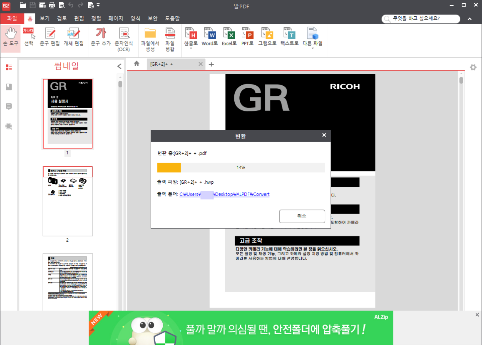Screen dimensions: 482x345
Task: Close the [GR+2]+ + document tab
Action: (200, 64)
